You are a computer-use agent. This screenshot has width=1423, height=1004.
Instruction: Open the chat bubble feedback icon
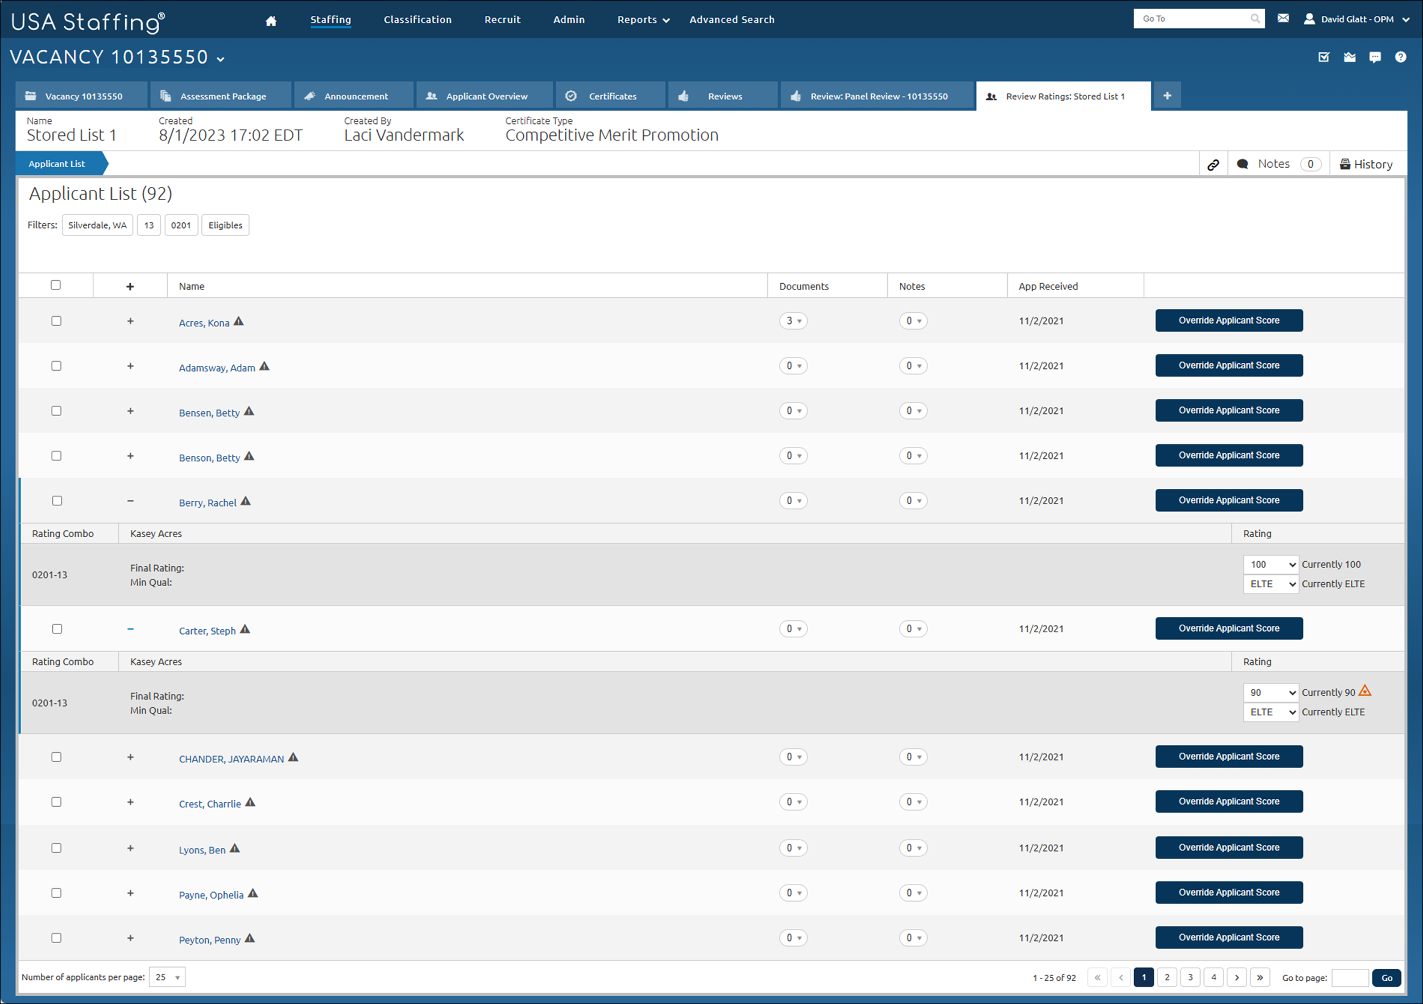(1375, 57)
